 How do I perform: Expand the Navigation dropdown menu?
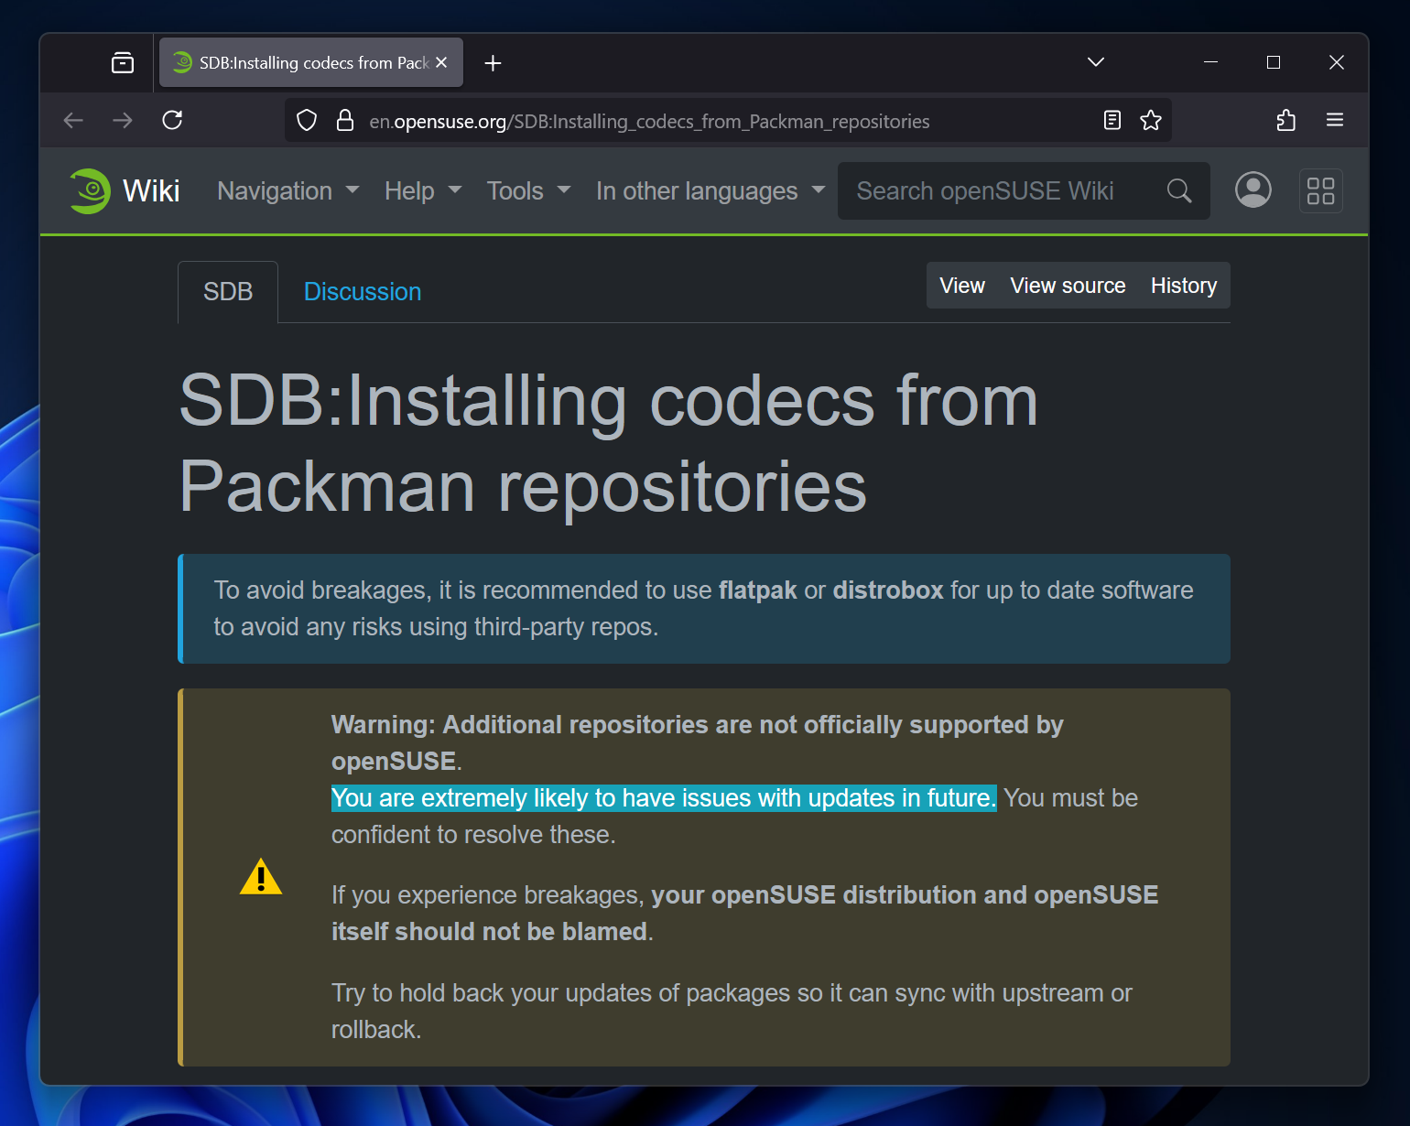pyautogui.click(x=287, y=190)
